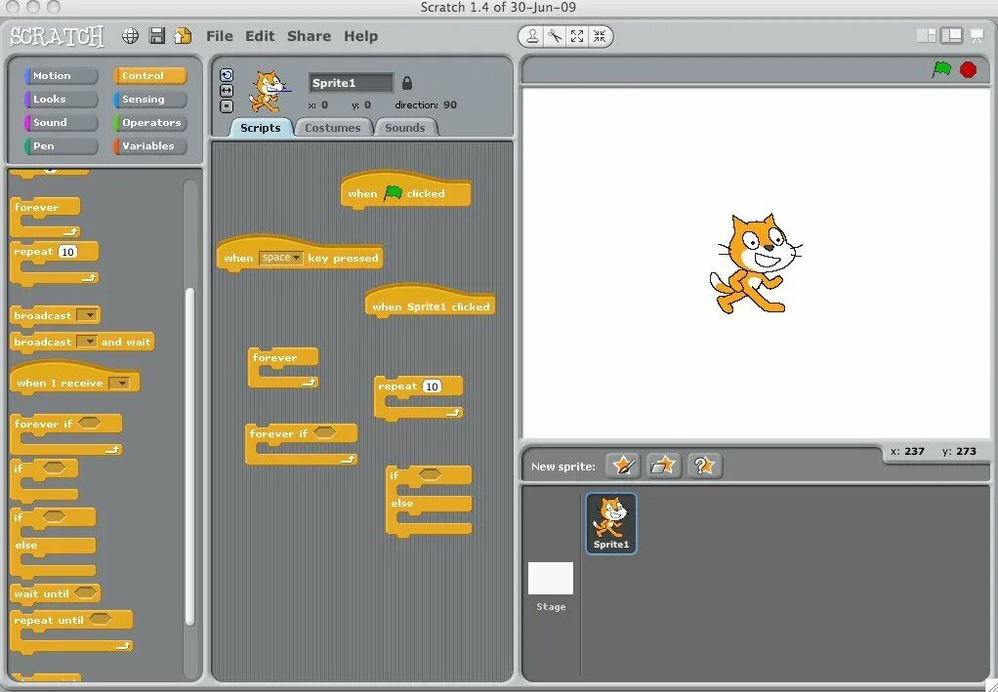Choose new sprite from file
The height and width of the screenshot is (692, 998).
pos(663,466)
